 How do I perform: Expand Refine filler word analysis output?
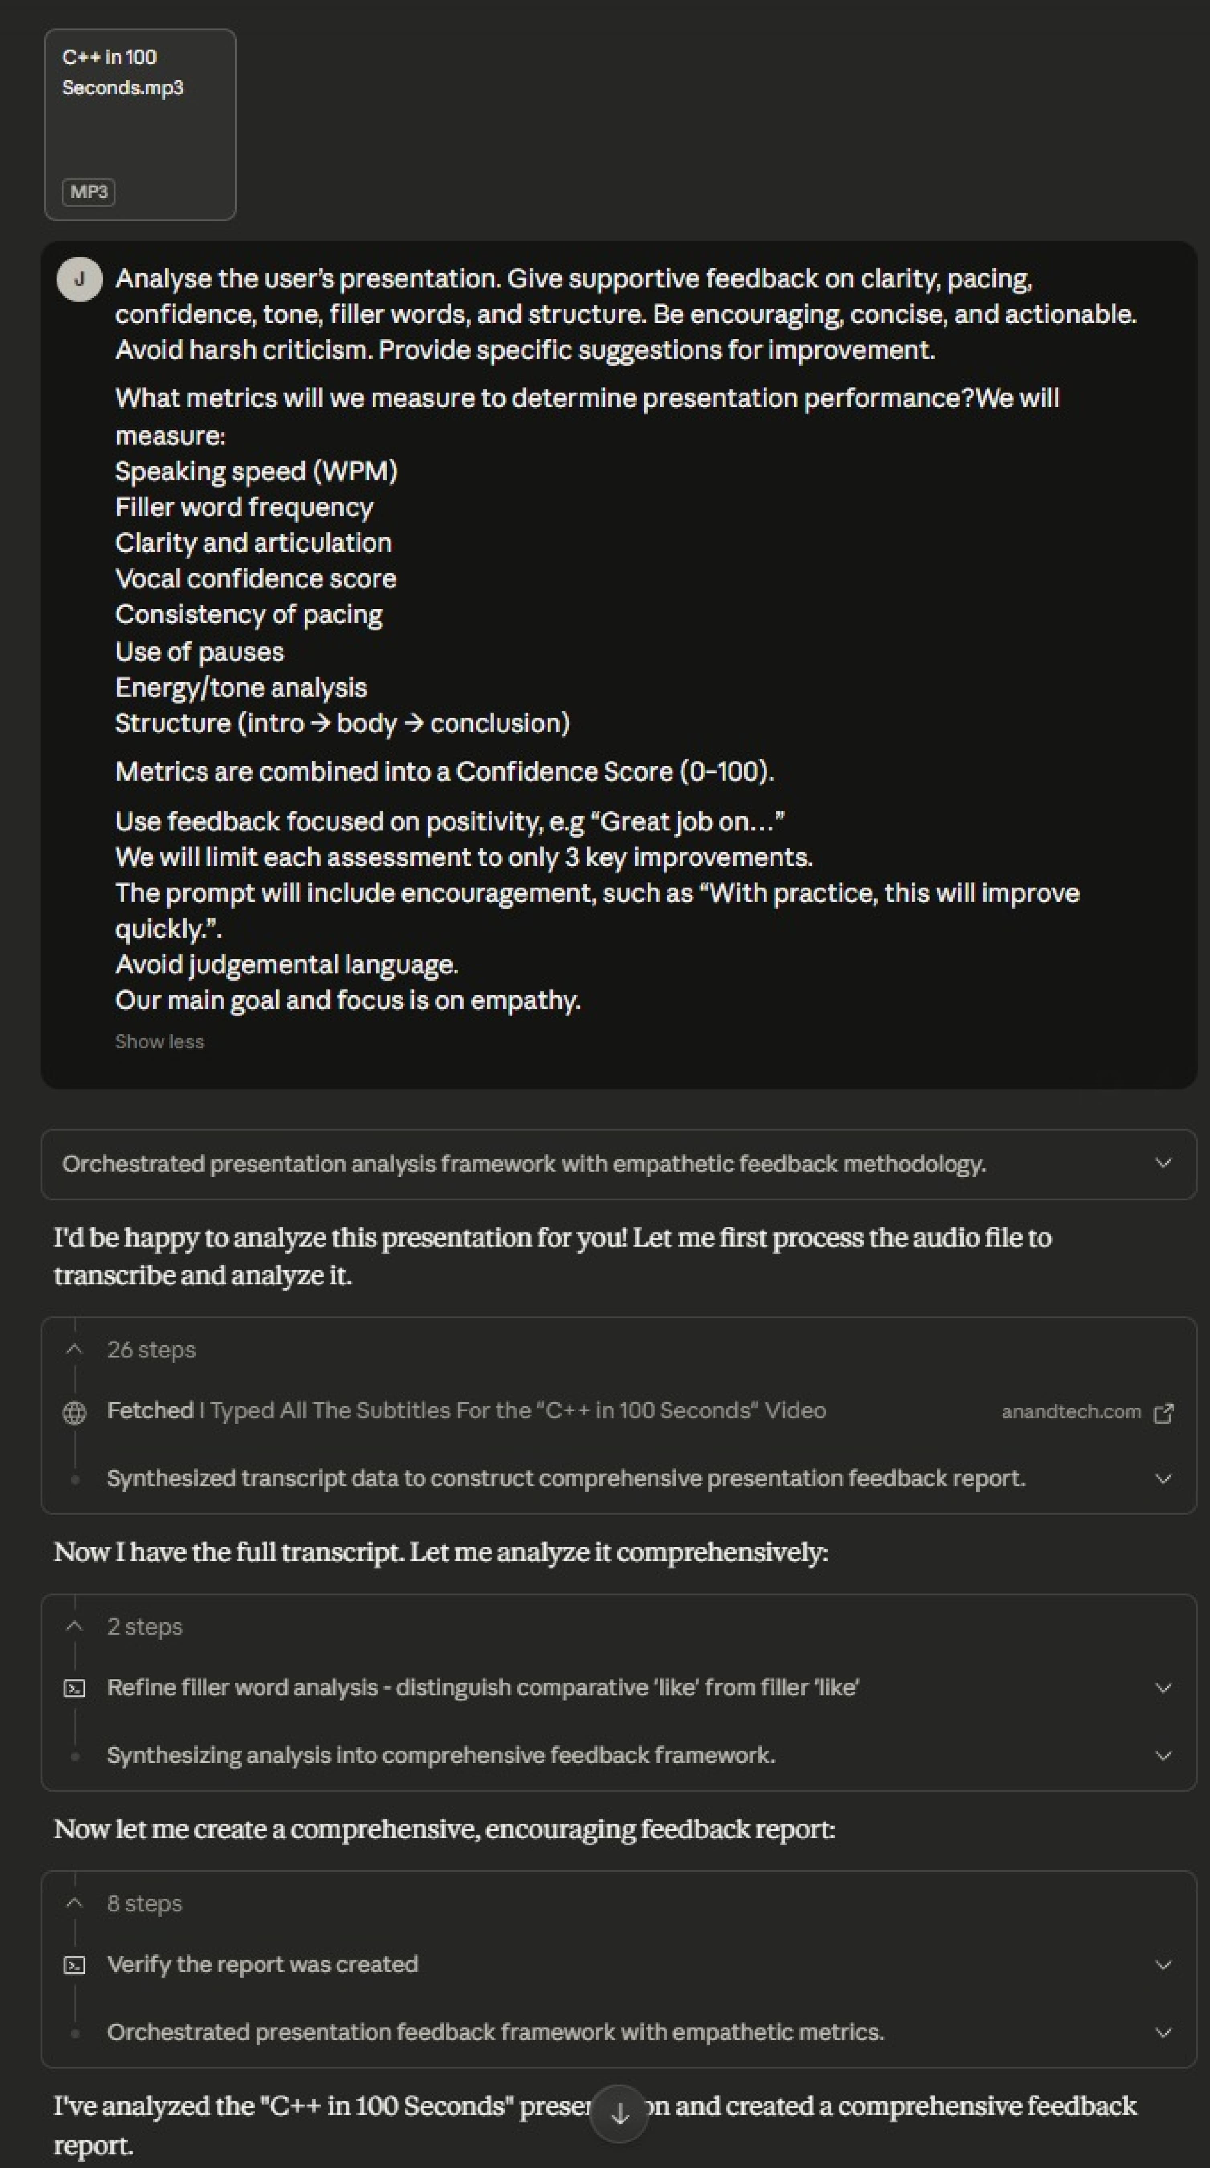(x=1163, y=1687)
